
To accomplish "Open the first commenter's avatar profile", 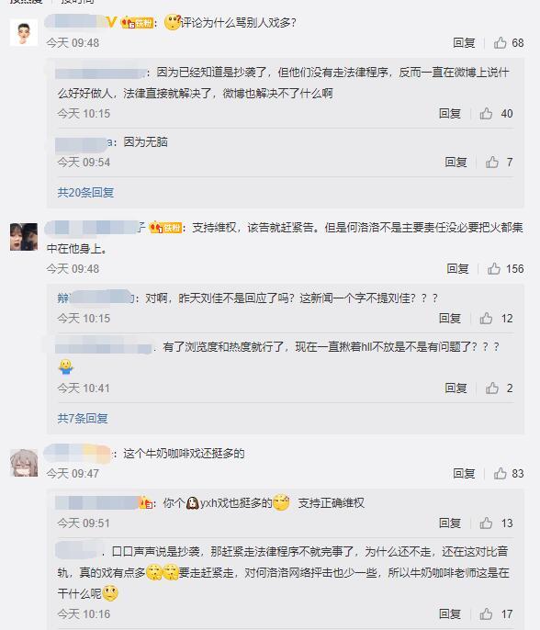I will coord(24,32).
